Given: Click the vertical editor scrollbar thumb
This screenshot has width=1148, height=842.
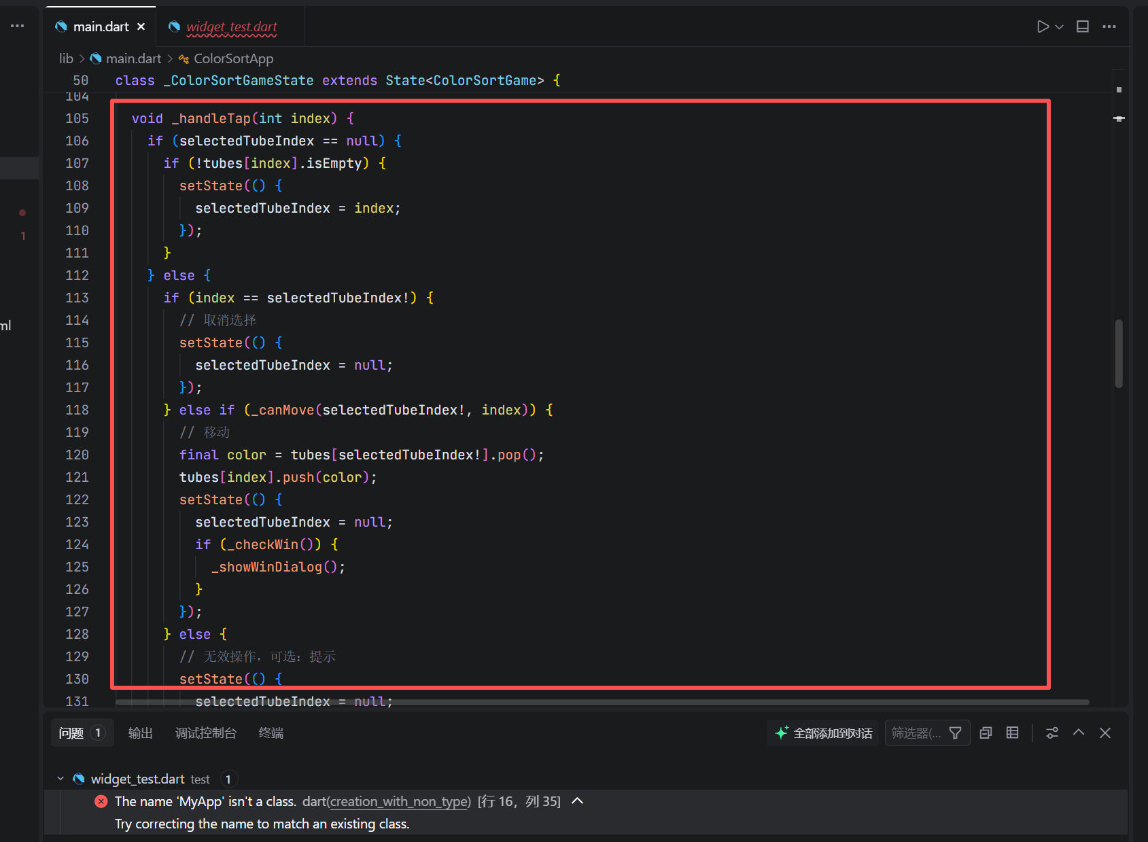Looking at the screenshot, I should [1119, 353].
